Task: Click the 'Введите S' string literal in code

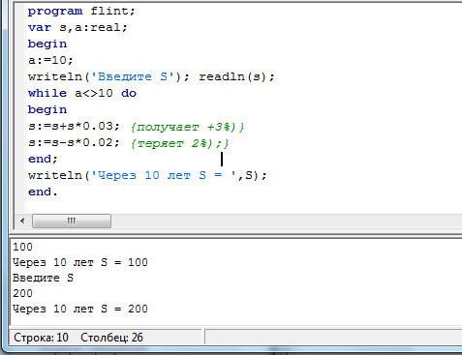Action: click(x=133, y=76)
